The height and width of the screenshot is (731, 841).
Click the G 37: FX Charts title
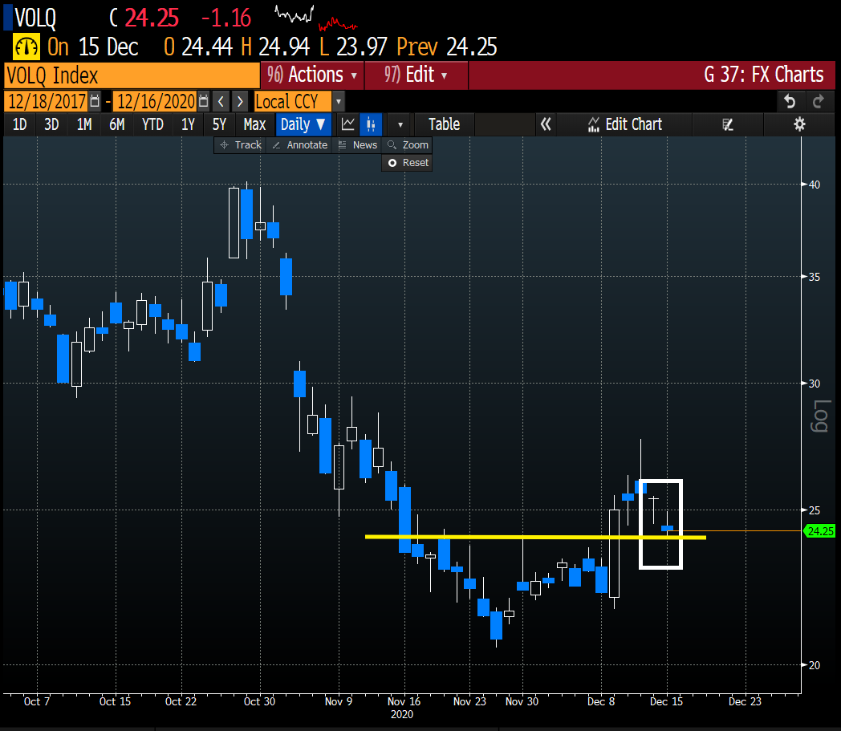point(763,75)
